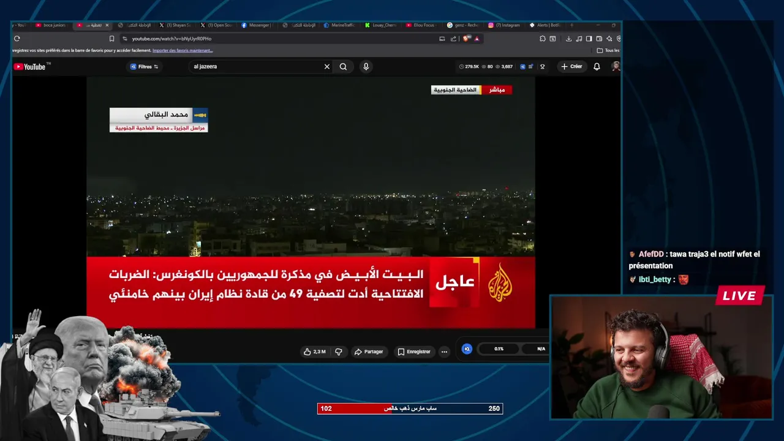Viewport: 784px width, 441px height.
Task: Click the 0.1% stat pill
Action: 499,349
